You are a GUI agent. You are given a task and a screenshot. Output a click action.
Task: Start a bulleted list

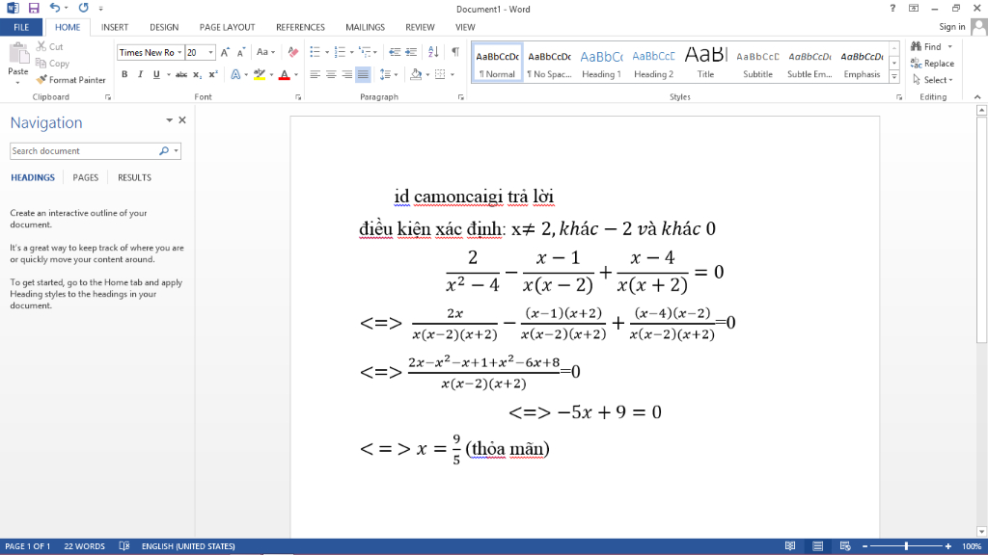[316, 52]
